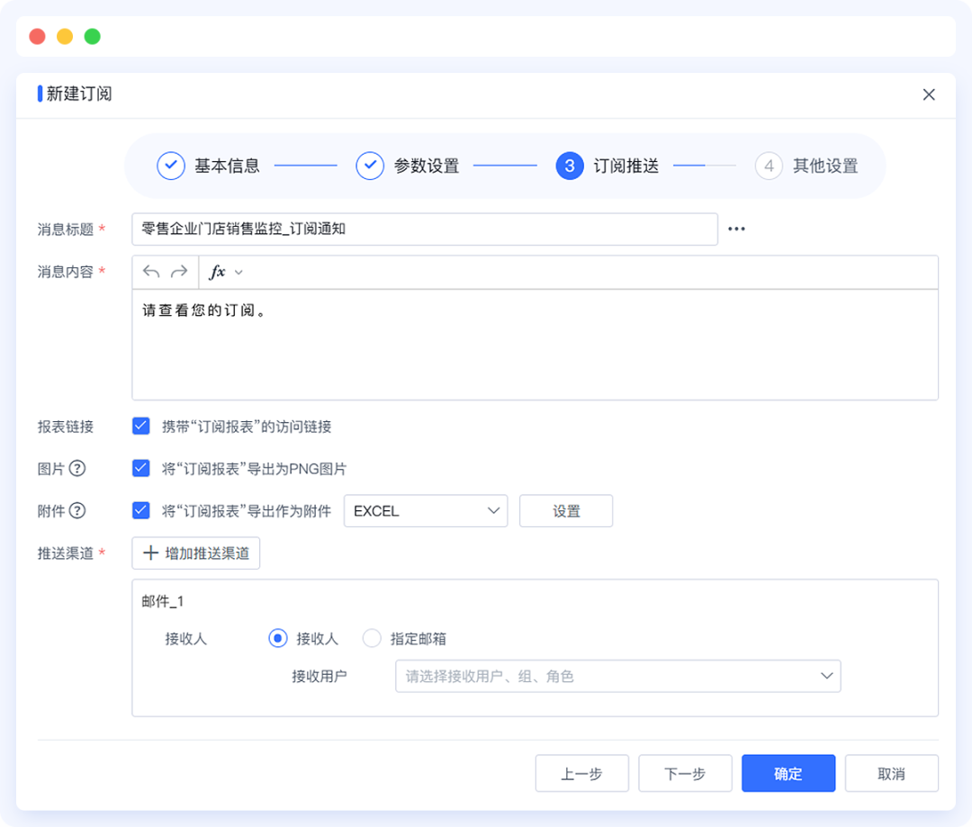Click the plus icon on 增加推送渠道
This screenshot has height=827, width=972.
pos(149,553)
